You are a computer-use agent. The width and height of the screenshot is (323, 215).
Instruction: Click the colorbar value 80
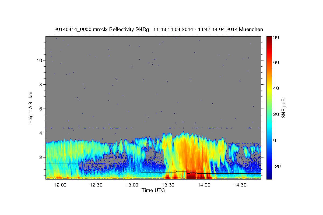(x=276, y=38)
